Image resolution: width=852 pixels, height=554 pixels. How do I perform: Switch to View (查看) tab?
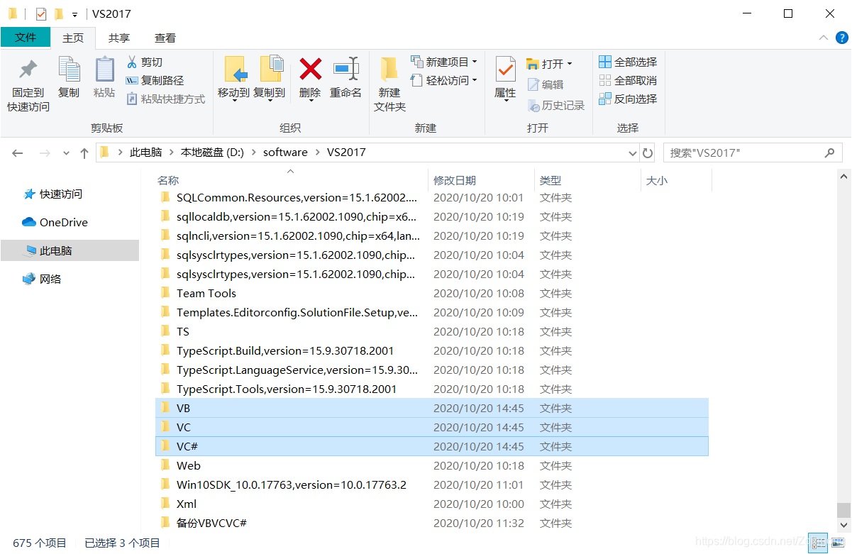coord(165,38)
